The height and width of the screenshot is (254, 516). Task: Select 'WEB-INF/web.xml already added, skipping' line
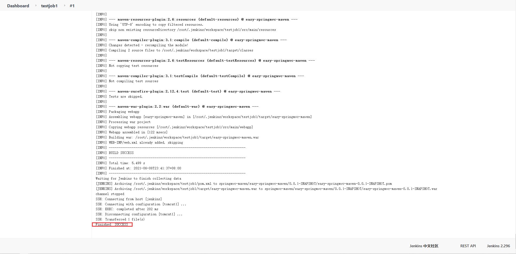point(139,143)
